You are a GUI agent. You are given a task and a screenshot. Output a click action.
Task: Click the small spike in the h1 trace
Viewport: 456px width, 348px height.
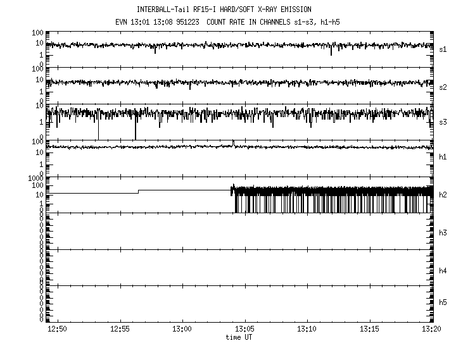pos(233,142)
